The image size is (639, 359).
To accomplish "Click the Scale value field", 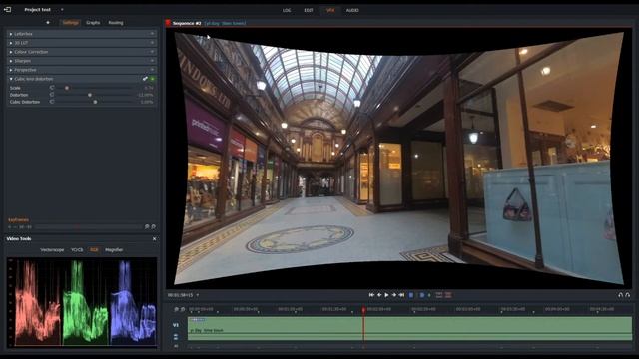I will pos(149,88).
